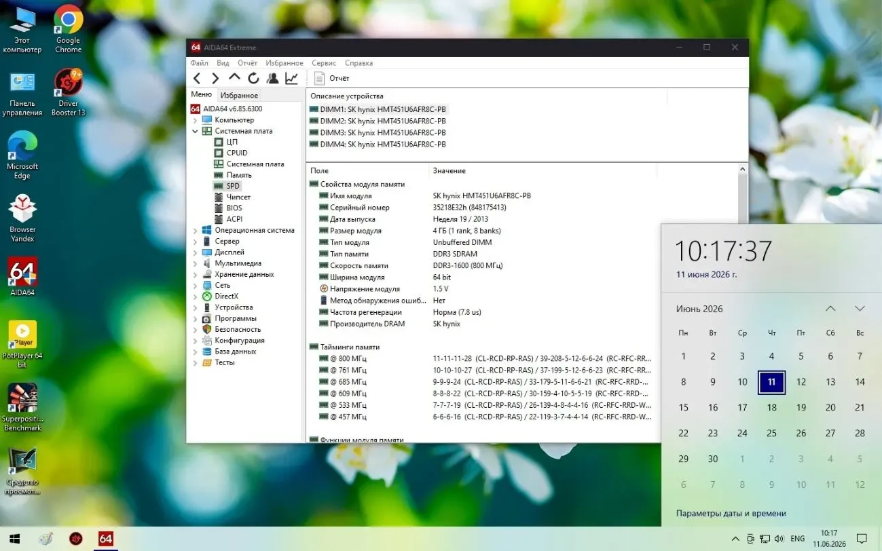
Task: Go to next month in calendar
Action: tap(860, 309)
